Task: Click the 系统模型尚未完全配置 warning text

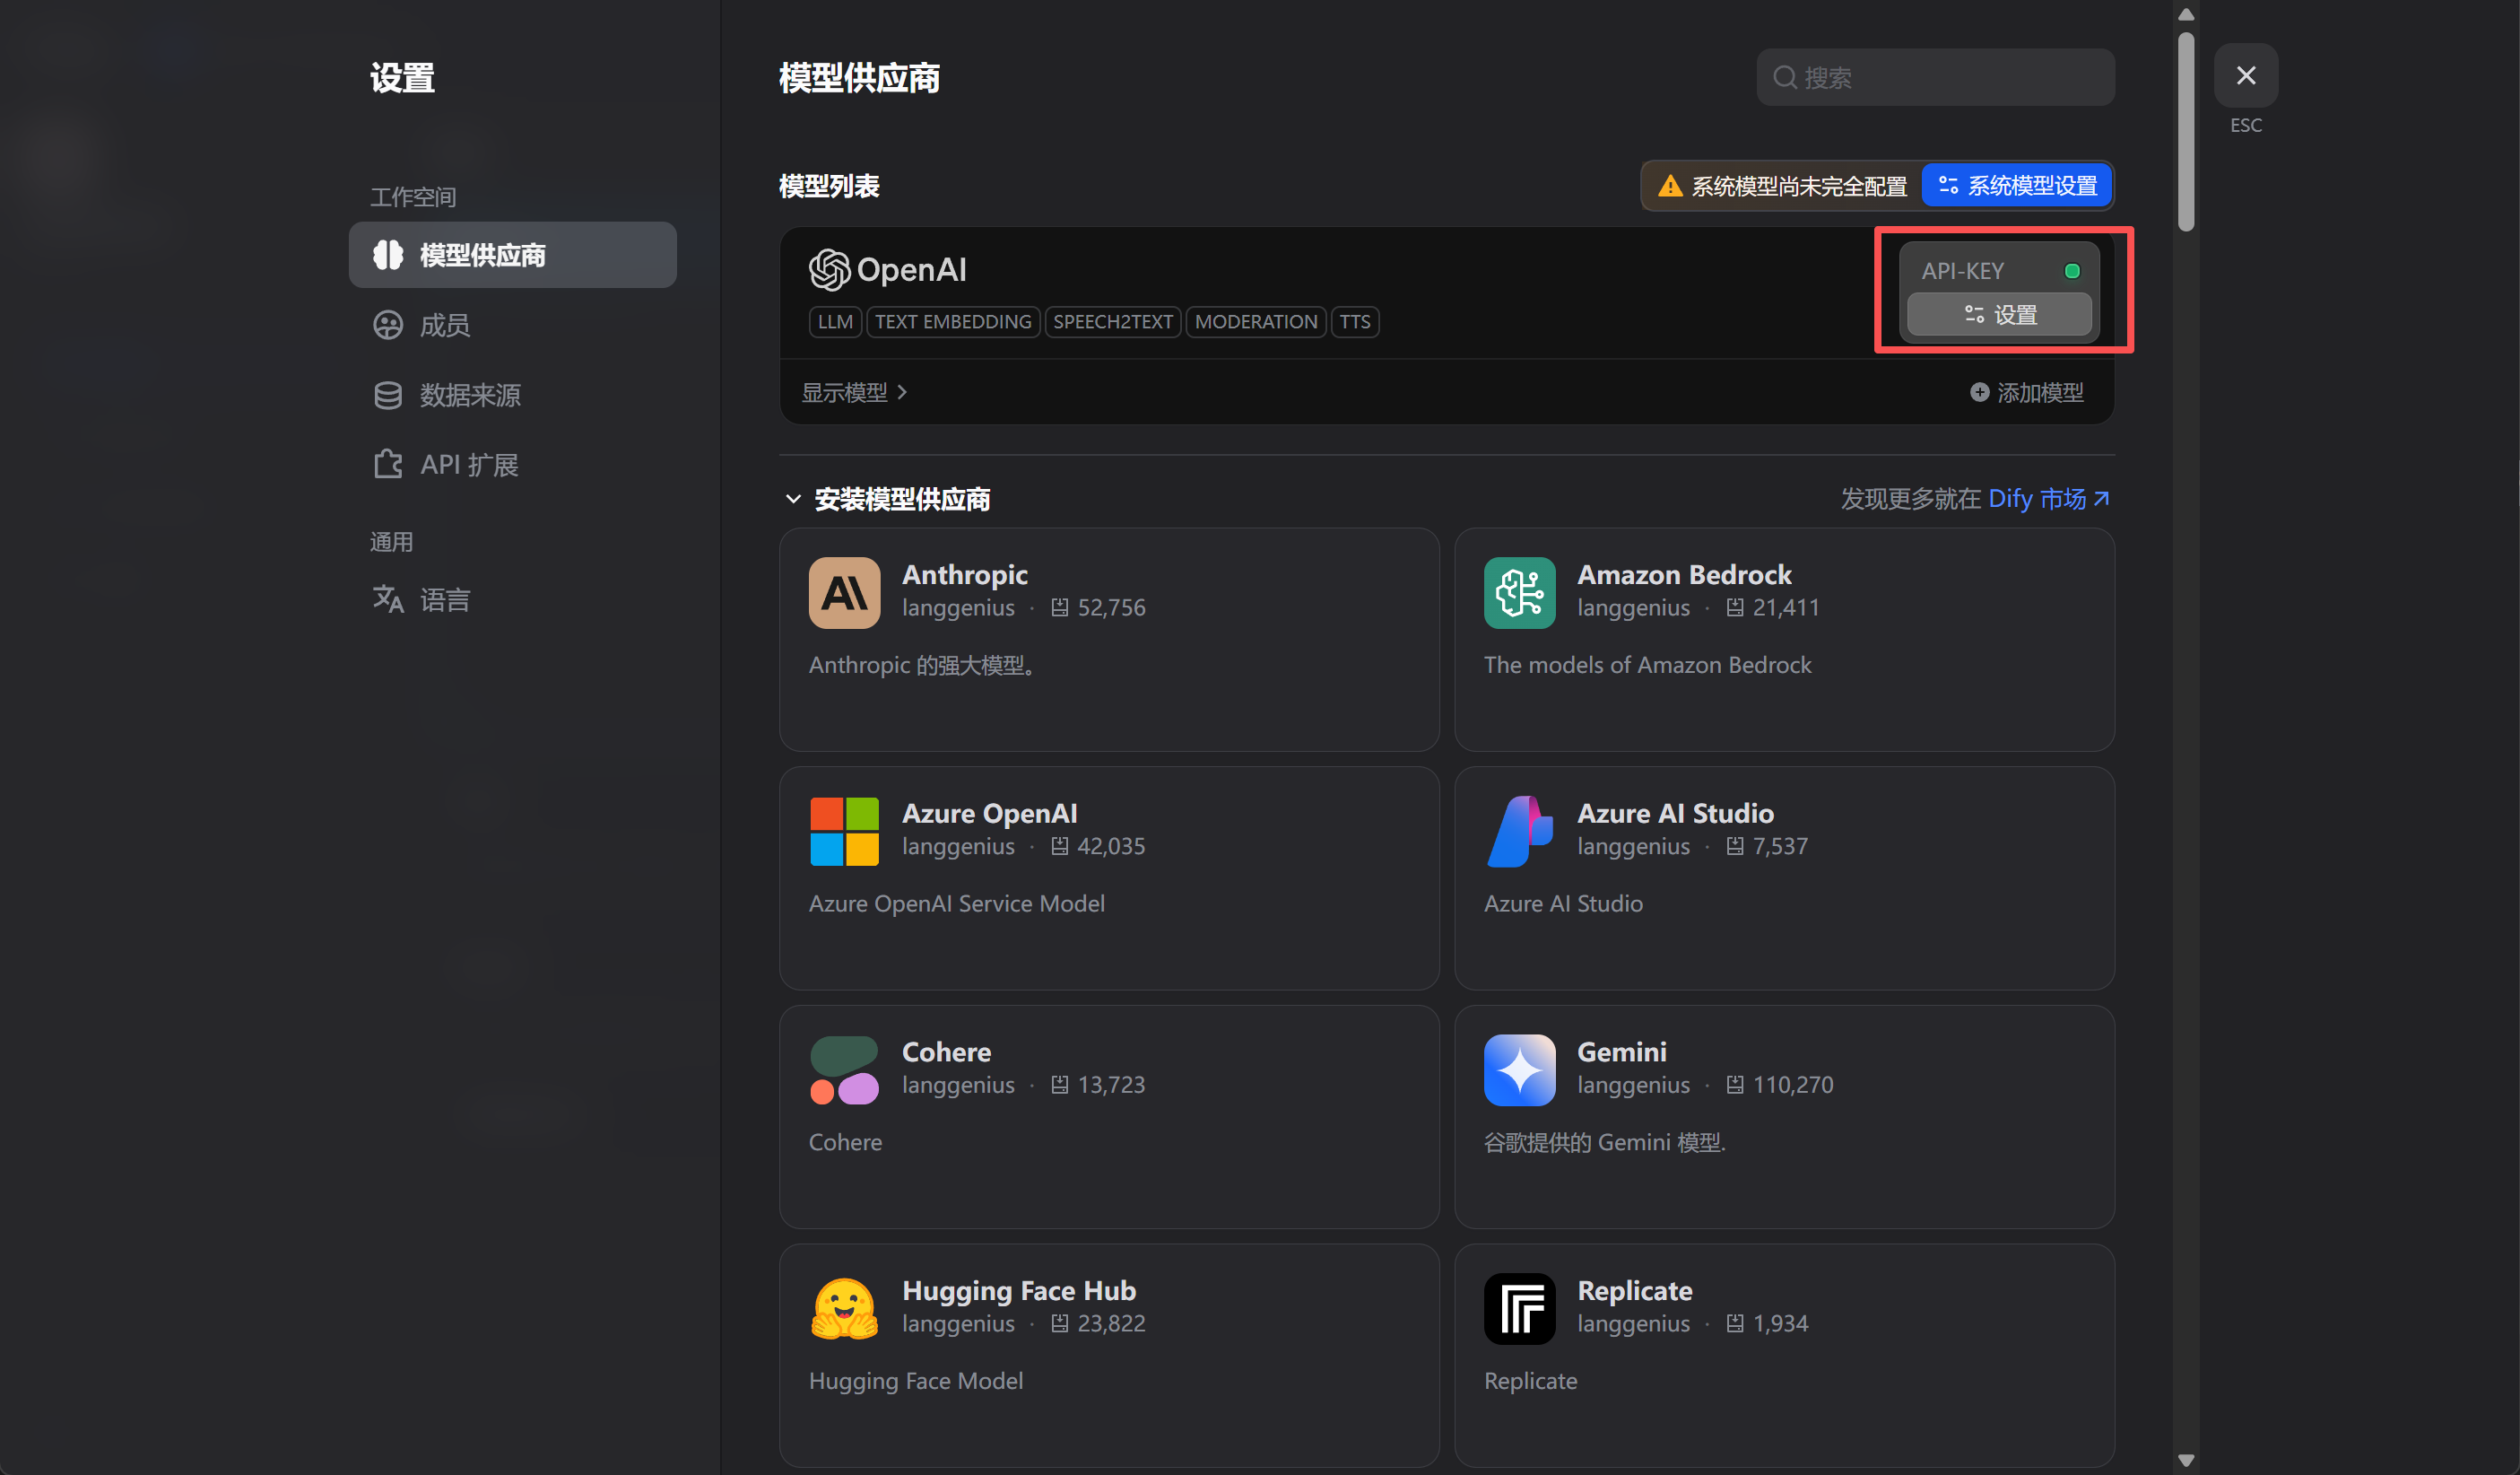Action: coord(1799,186)
